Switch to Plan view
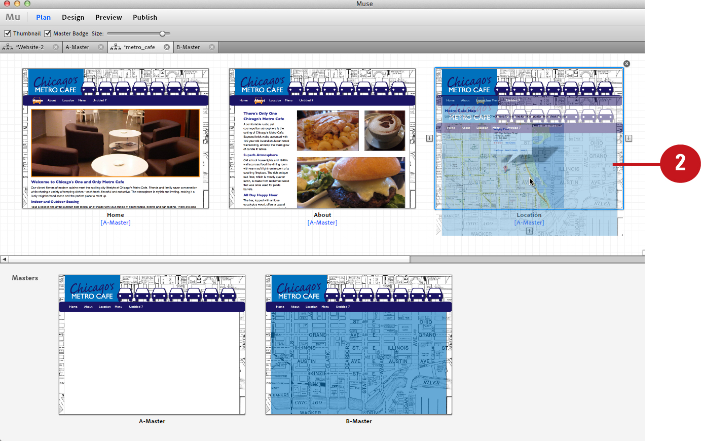This screenshot has height=441, width=701. pyautogui.click(x=43, y=17)
